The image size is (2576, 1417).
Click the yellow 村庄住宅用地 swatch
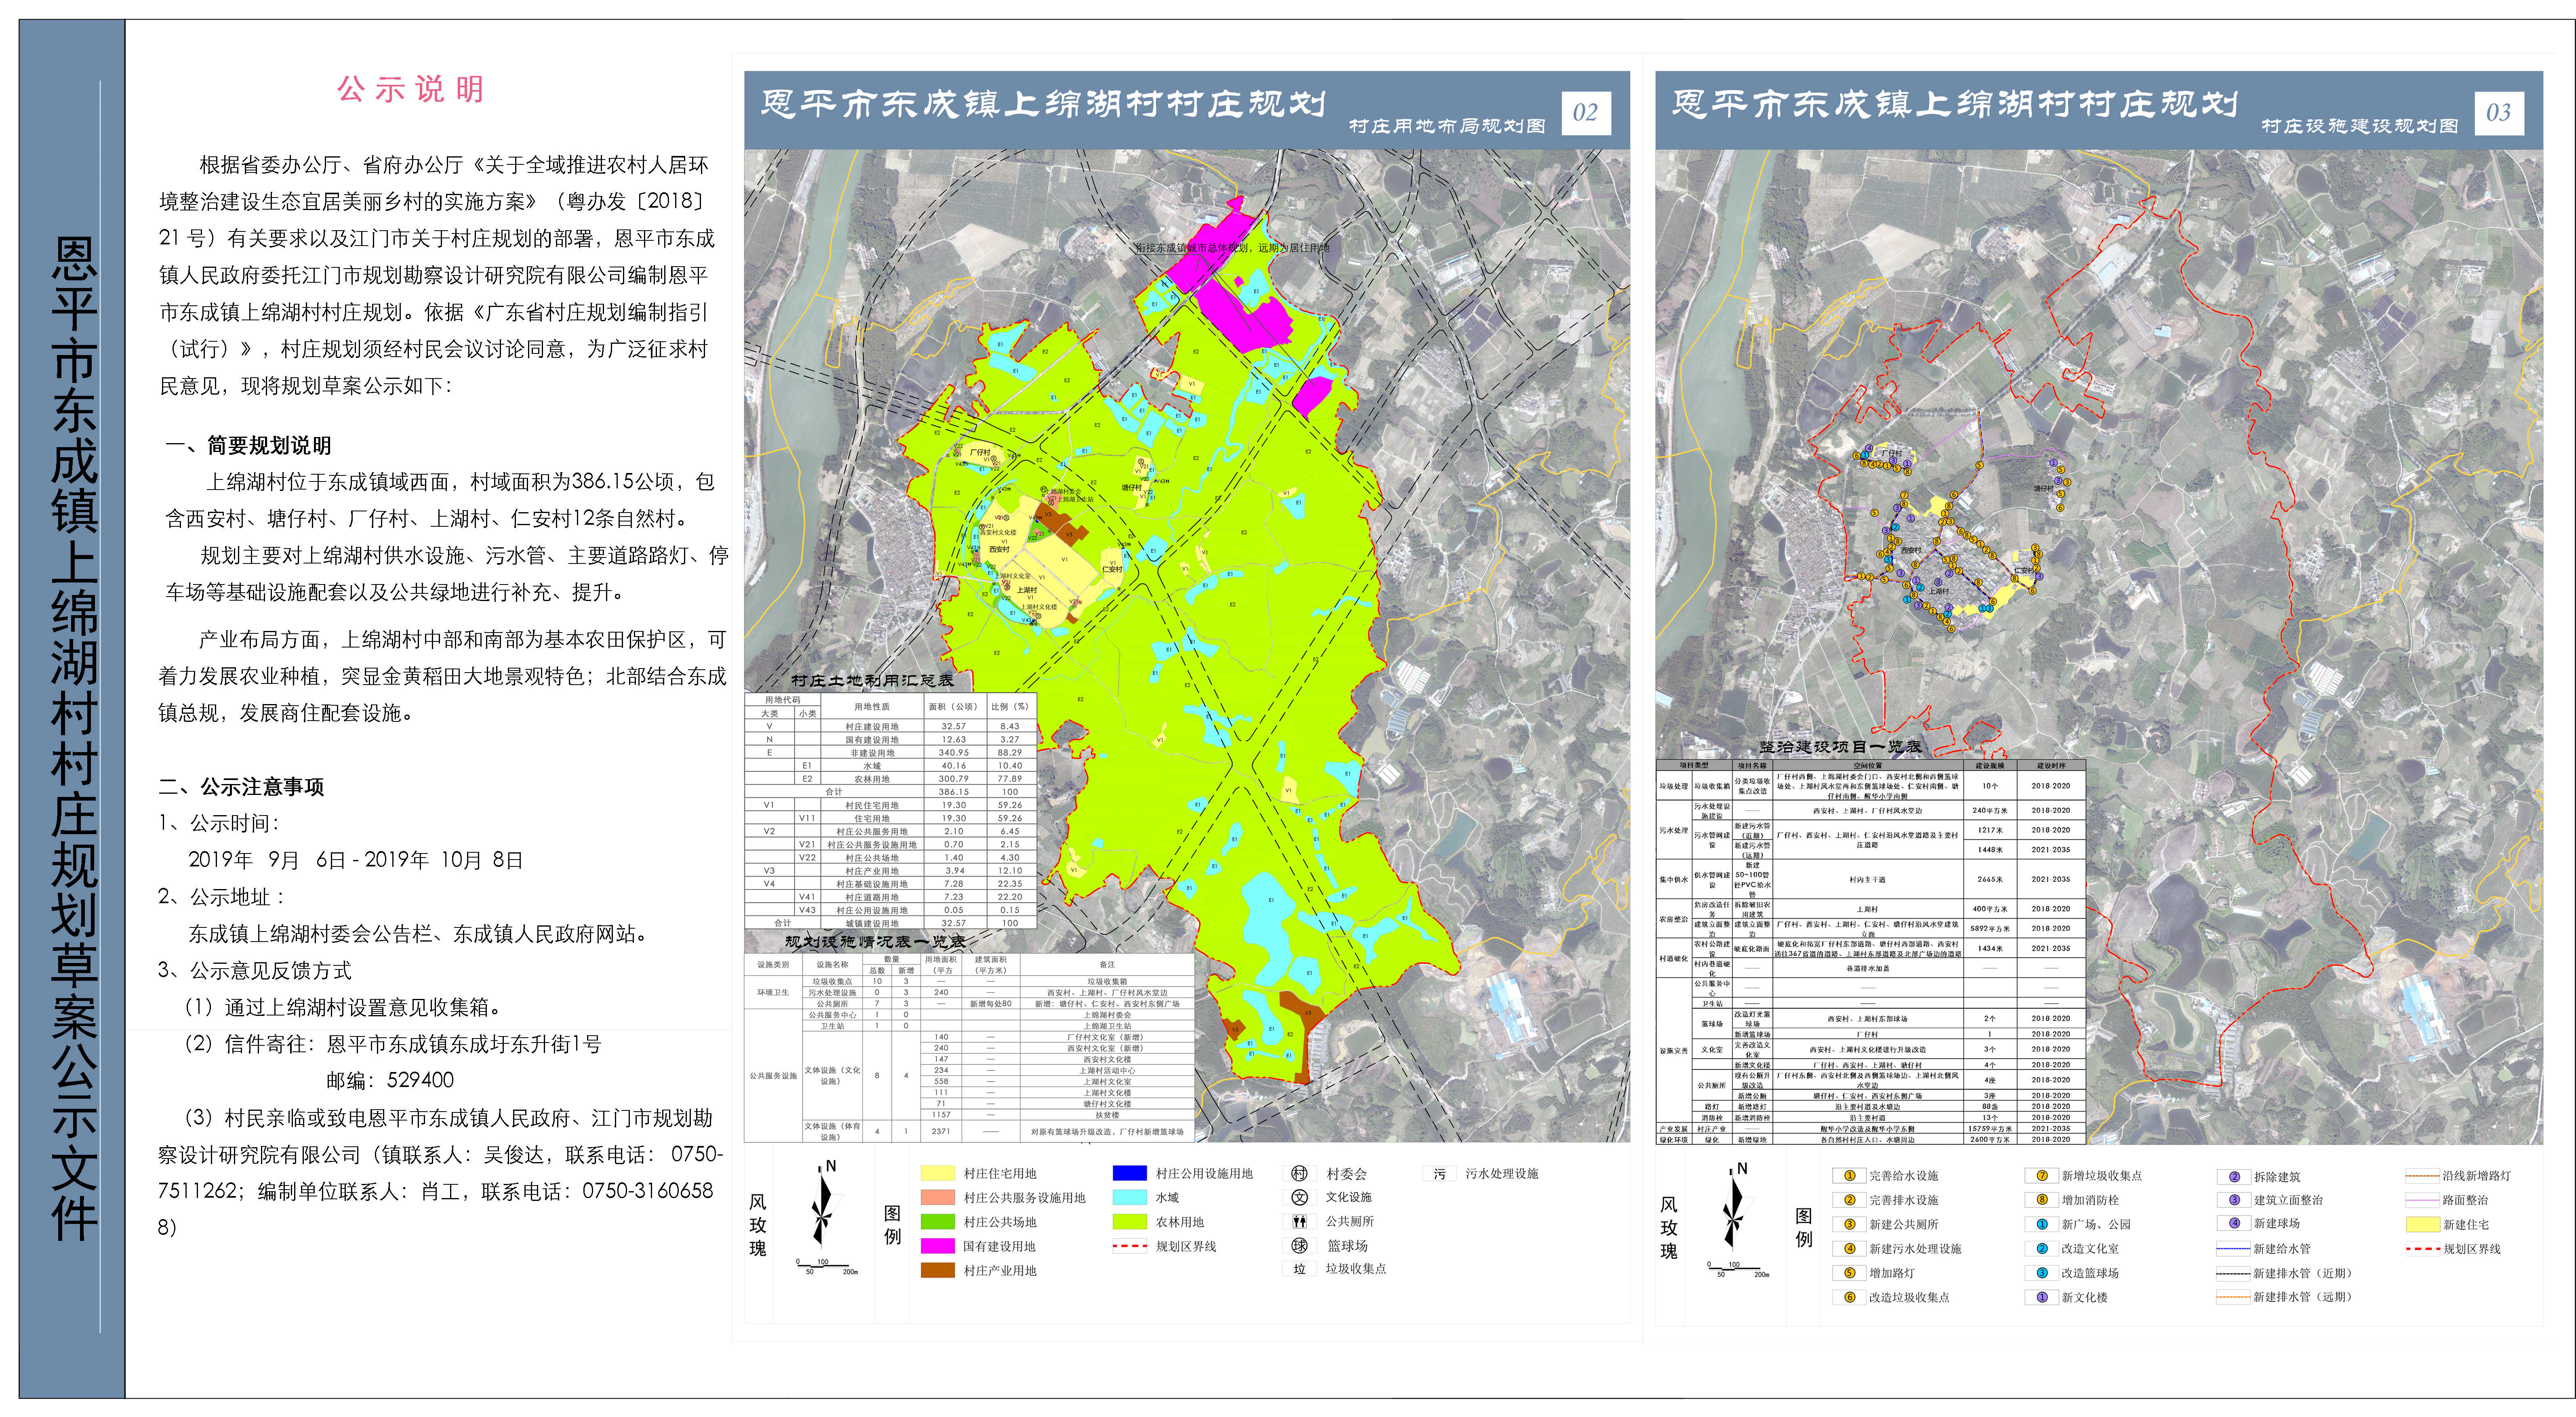[x=938, y=1174]
